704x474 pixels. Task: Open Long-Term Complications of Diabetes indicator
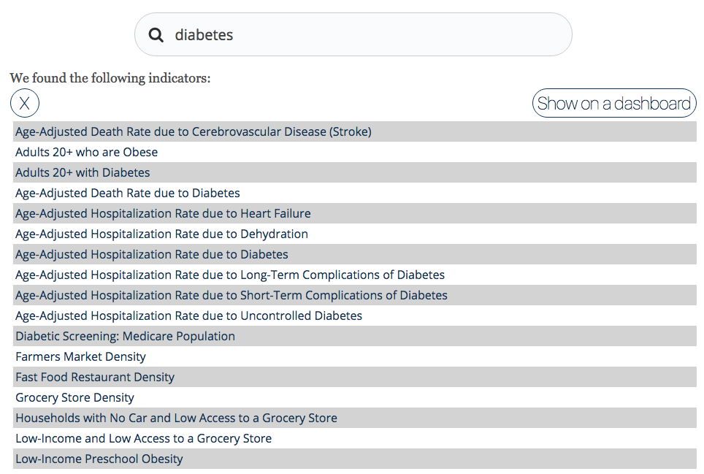230,275
